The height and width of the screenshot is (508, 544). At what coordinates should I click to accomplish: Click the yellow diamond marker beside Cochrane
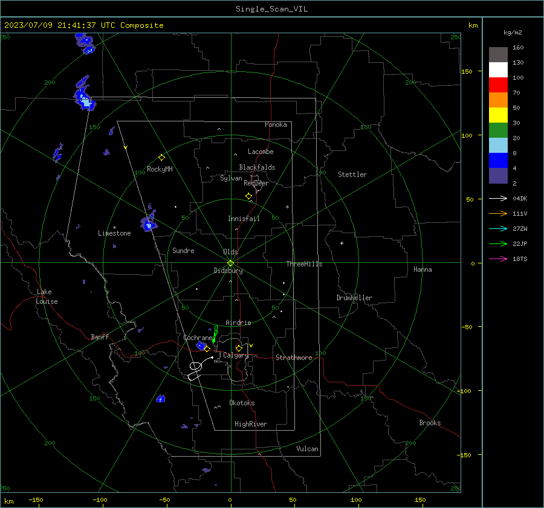[207, 349]
